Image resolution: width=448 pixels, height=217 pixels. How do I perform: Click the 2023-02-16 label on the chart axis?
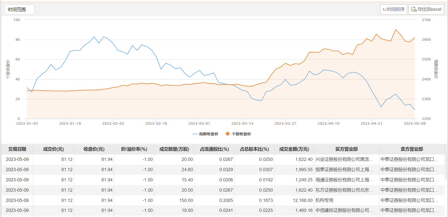[156, 124]
